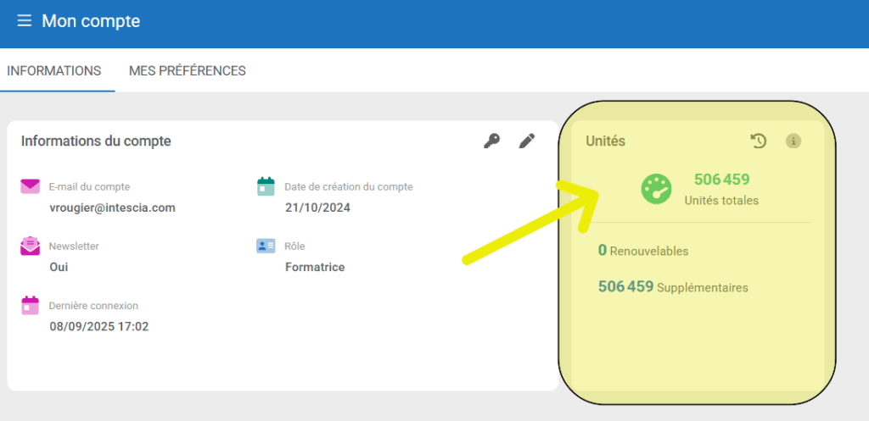The image size is (869, 421).
Task: Click the Dernière connexion calendar icon
Action: click(31, 305)
